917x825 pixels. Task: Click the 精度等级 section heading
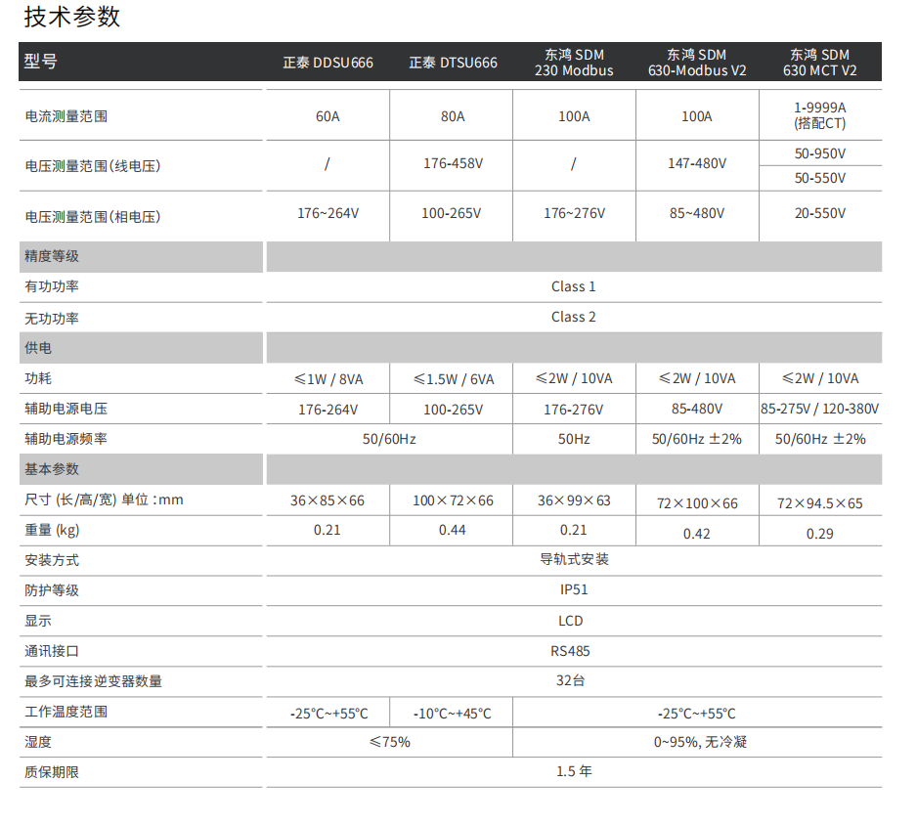point(52,256)
